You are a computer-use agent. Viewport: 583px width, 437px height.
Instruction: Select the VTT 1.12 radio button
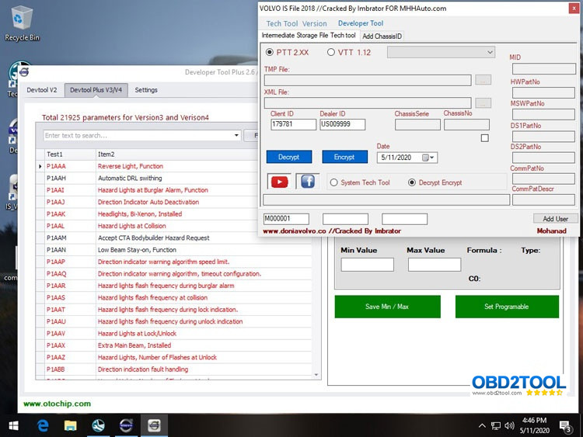(x=331, y=52)
